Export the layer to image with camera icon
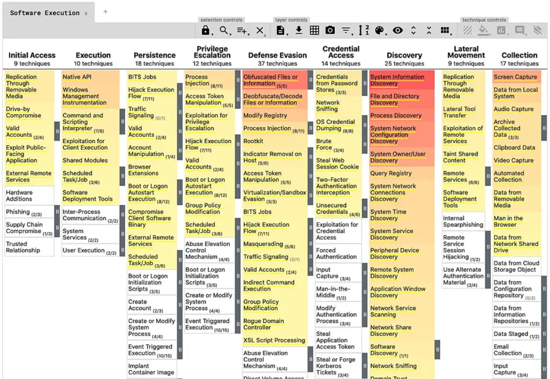 pyautogui.click(x=330, y=31)
